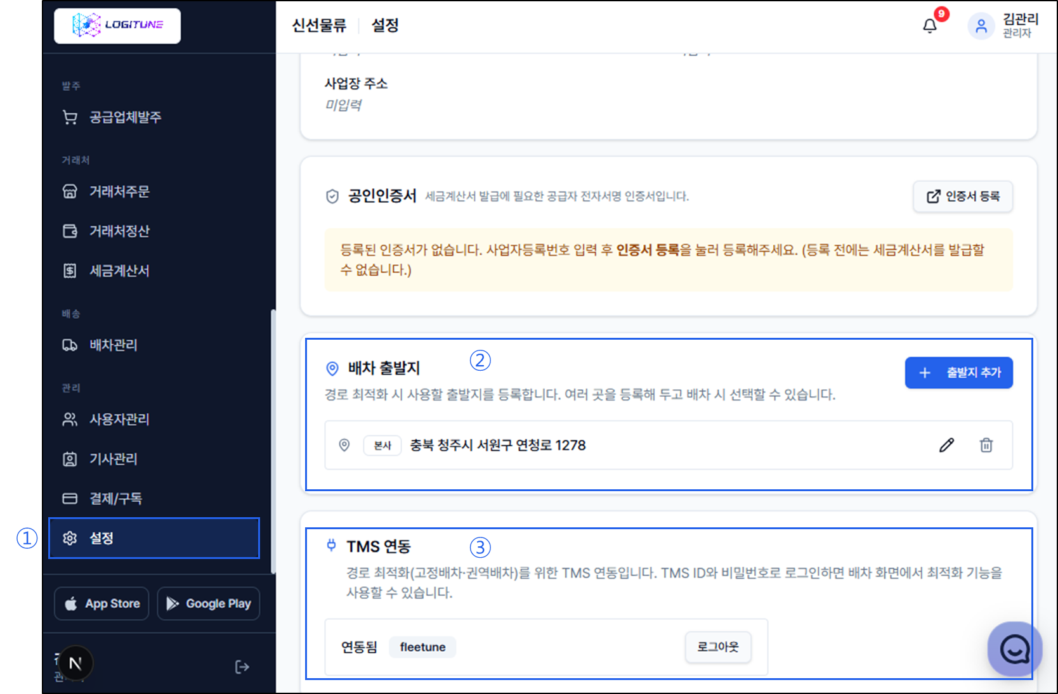Screen dimensions: 1058x694
Task: Click the shield icon beside 공인인증서
Action: [x=332, y=196]
